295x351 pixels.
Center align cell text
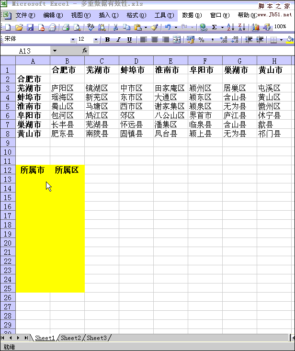pyautogui.click(x=154, y=40)
